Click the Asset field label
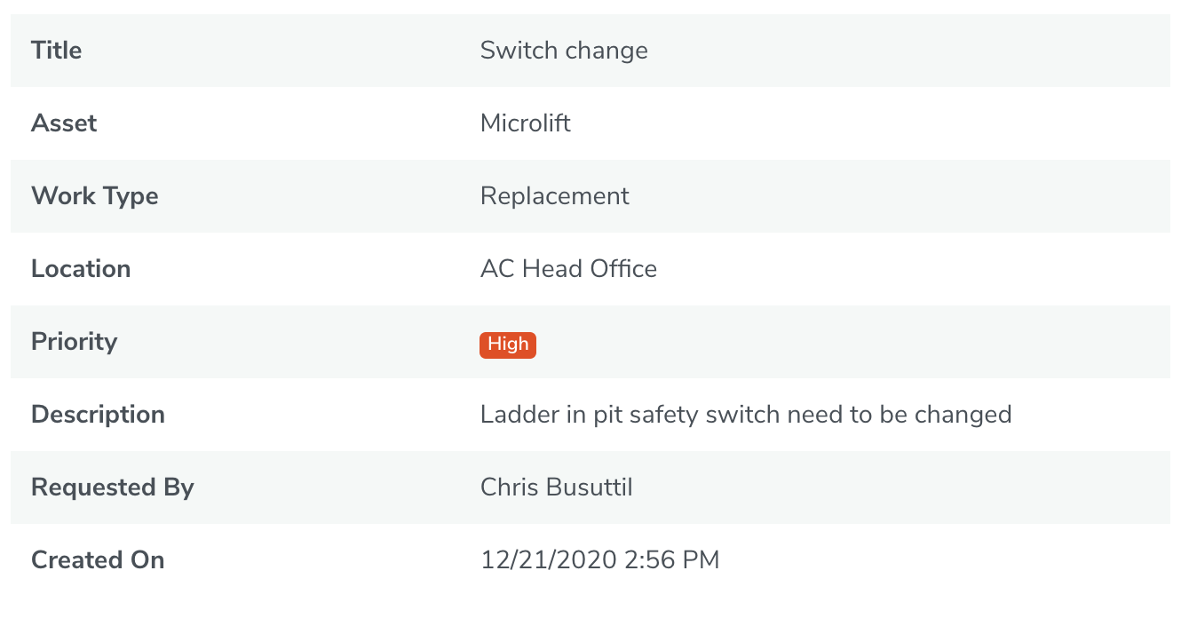Viewport: 1197px width, 634px height. (x=64, y=123)
